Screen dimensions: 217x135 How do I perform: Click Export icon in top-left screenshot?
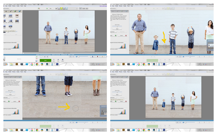(x=62, y=60)
